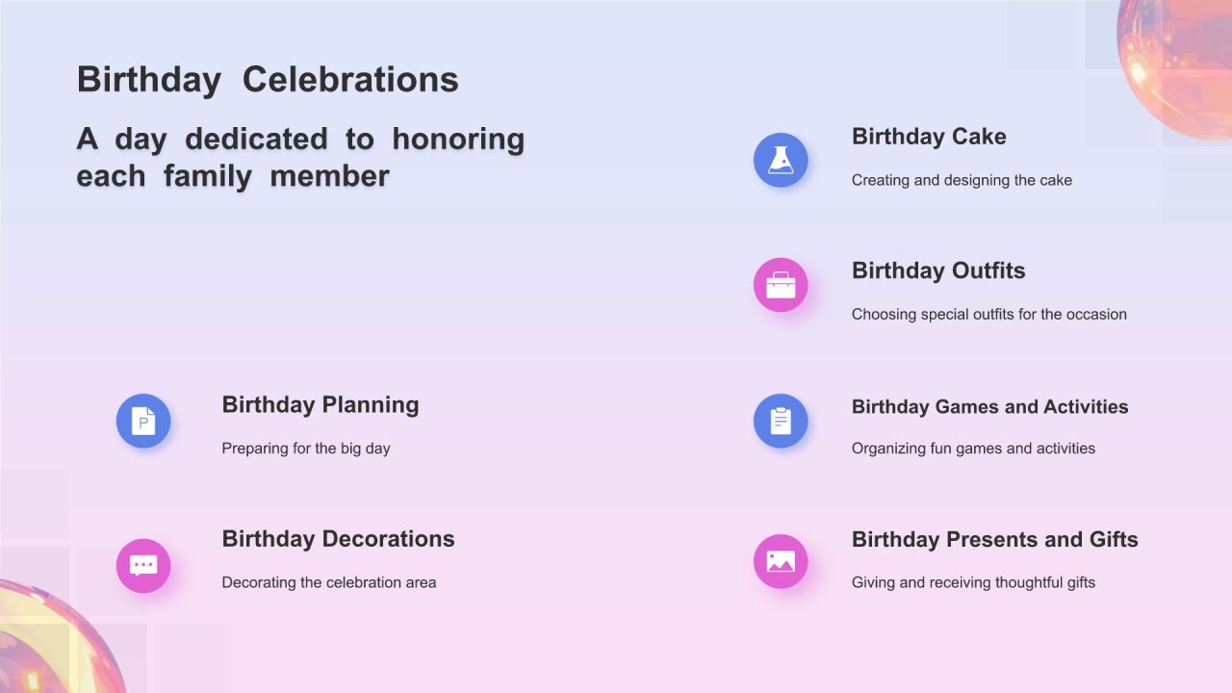Click the Birthday Planning heading

click(321, 405)
